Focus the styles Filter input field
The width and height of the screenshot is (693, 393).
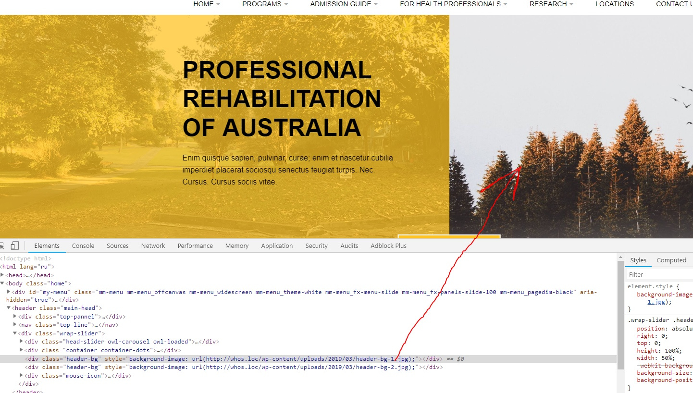pyautogui.click(x=659, y=274)
